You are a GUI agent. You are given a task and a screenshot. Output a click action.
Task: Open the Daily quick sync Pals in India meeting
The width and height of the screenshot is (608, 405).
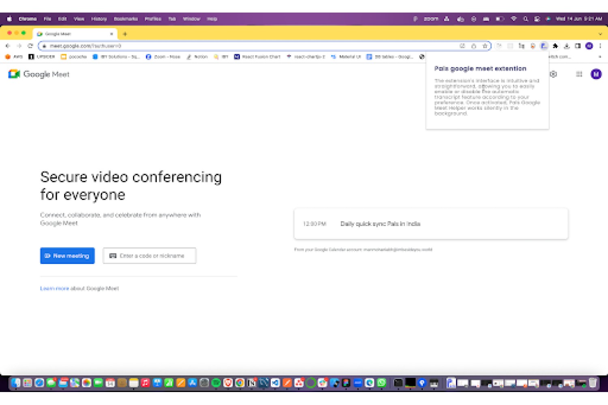point(431,224)
